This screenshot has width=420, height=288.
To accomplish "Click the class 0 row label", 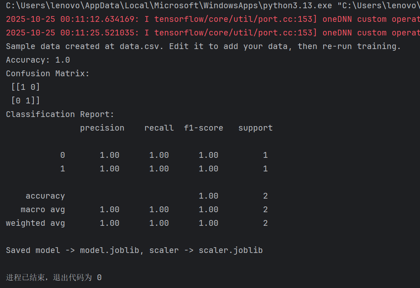I will tap(63, 155).
